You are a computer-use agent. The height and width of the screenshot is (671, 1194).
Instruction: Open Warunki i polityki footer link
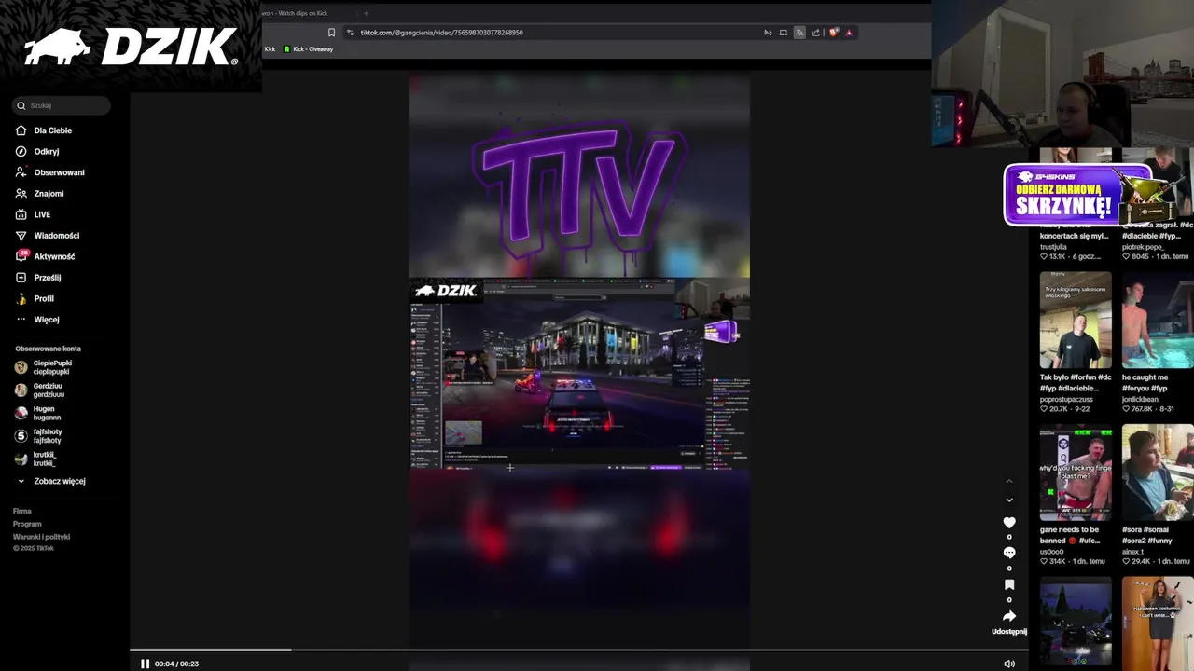41,537
